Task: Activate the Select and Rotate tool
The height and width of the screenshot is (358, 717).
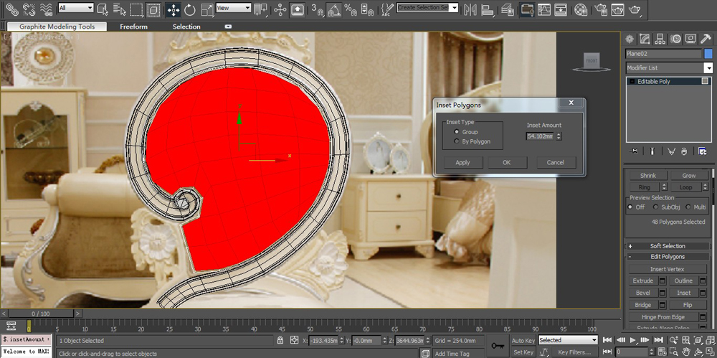Action: (190, 9)
